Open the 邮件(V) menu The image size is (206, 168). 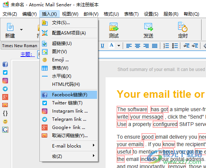point(91,14)
